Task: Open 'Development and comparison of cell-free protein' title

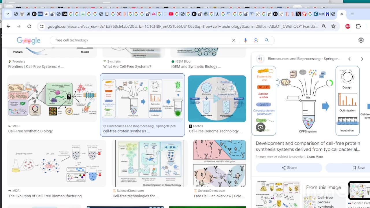Action: coord(308,146)
